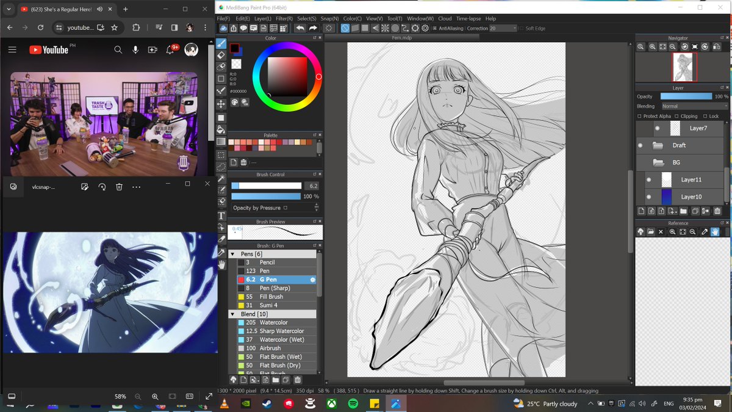Click the cloud save icon in toolbar
Image resolution: width=732 pixels, height=412 pixels.
(224, 28)
